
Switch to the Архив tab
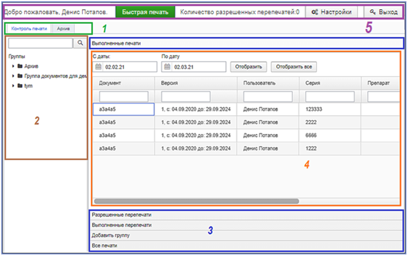click(63, 29)
